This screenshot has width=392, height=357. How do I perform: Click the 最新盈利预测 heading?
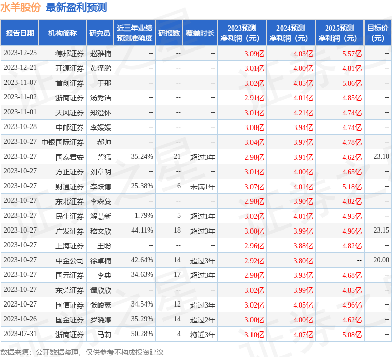point(76,7)
